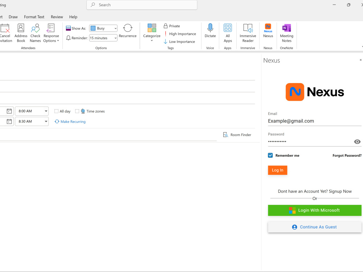This screenshot has width=363, height=272.
Task: Open the Format Text tab
Action: coord(34,17)
